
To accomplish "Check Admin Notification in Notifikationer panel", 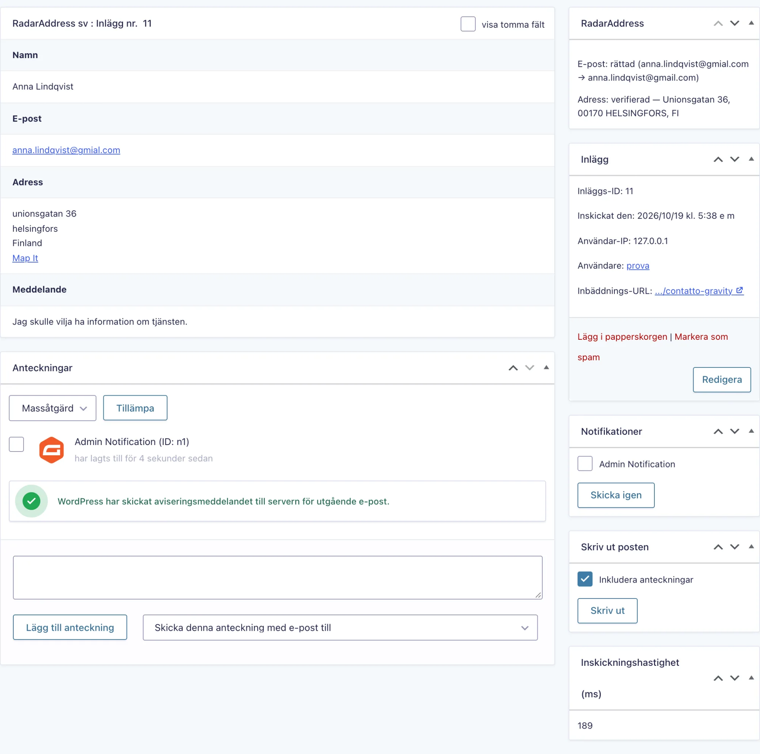I will pyautogui.click(x=584, y=463).
